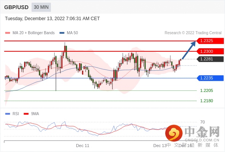Click the blue RSI legend swatch
This screenshot has height=152, width=225.
click(8, 114)
